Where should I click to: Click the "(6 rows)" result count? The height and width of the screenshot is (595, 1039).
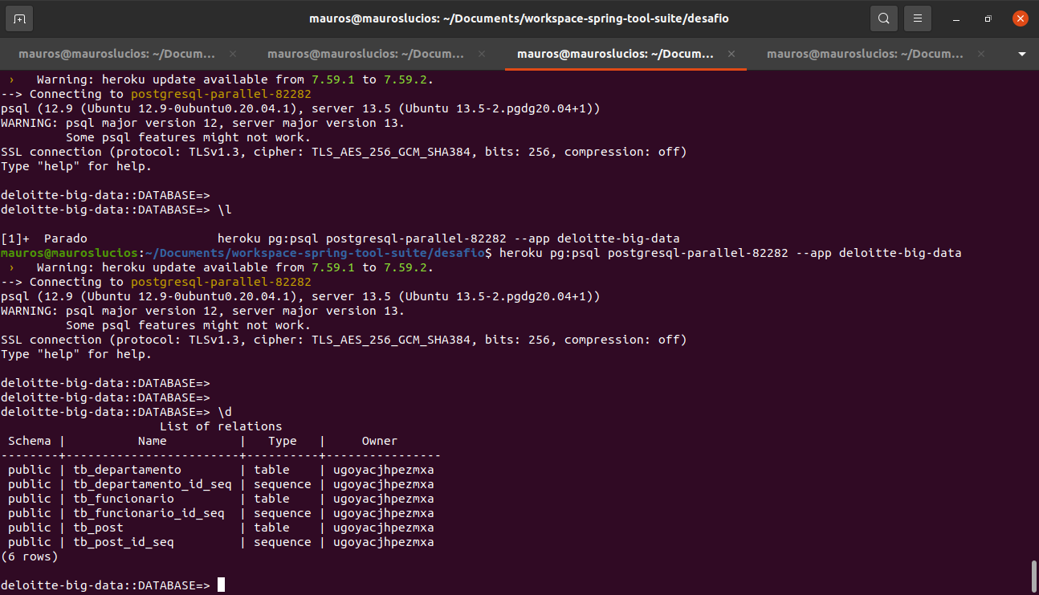click(x=30, y=556)
